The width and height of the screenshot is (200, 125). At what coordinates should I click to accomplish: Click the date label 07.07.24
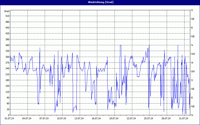(x=44, y=118)
